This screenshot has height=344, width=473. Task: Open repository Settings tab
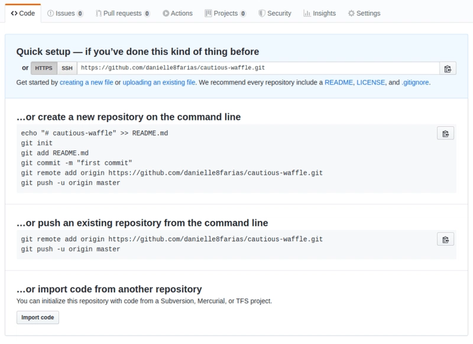(364, 13)
